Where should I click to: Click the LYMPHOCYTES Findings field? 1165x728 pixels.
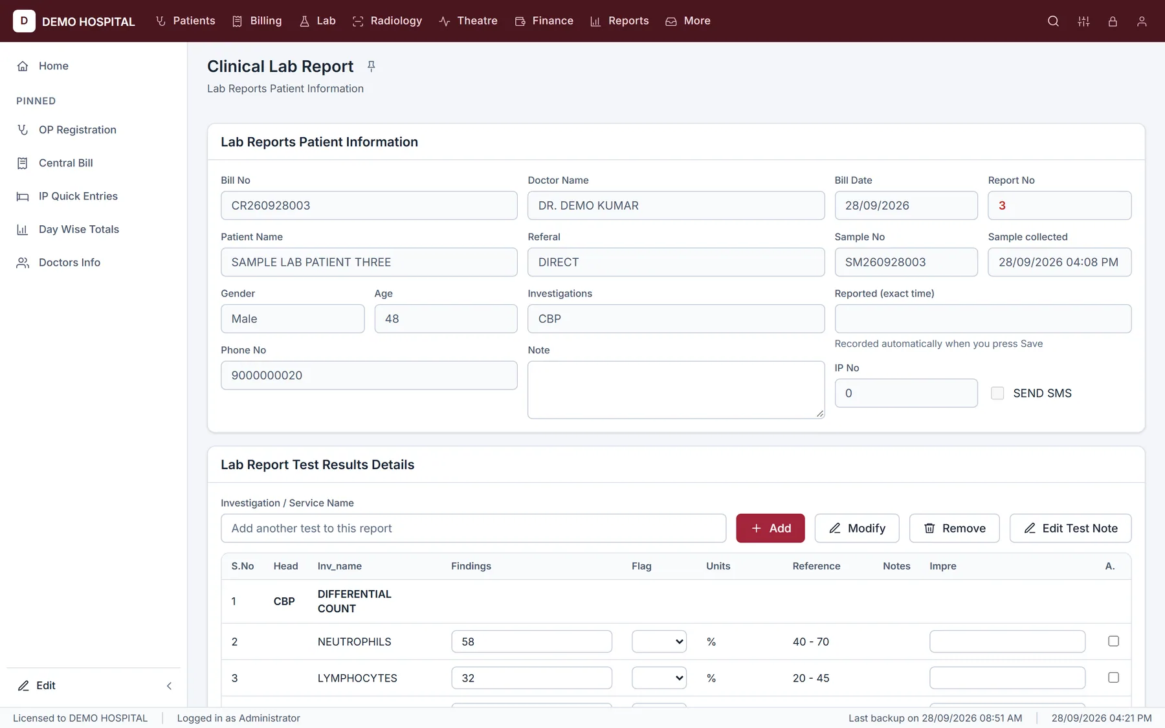pyautogui.click(x=531, y=678)
